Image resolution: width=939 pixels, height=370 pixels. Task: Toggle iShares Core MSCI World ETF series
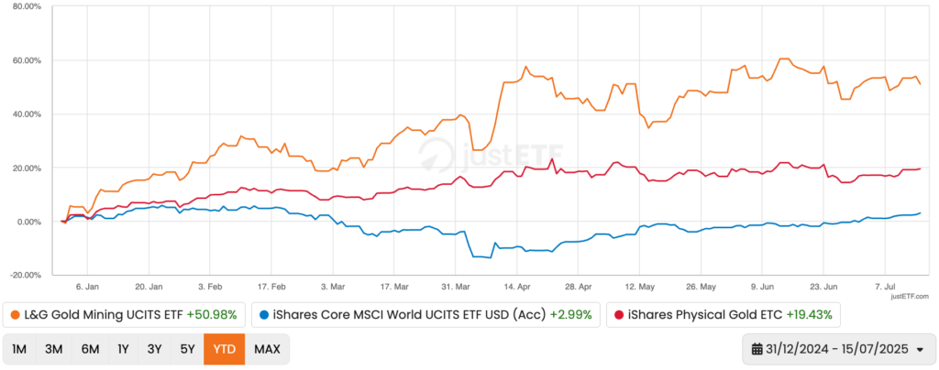(x=425, y=314)
